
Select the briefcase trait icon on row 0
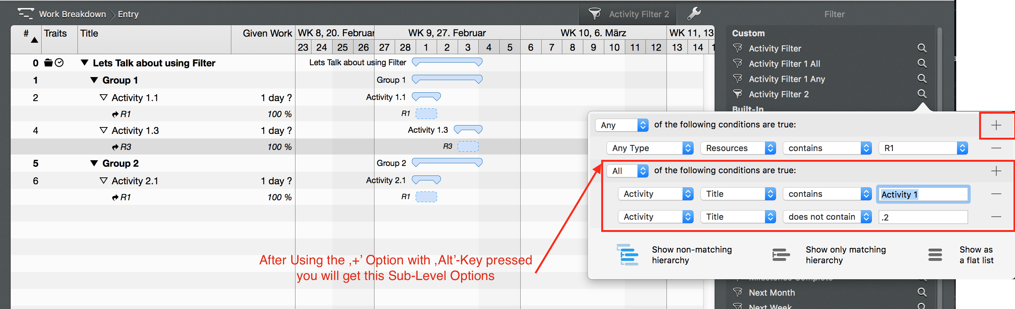pos(48,63)
